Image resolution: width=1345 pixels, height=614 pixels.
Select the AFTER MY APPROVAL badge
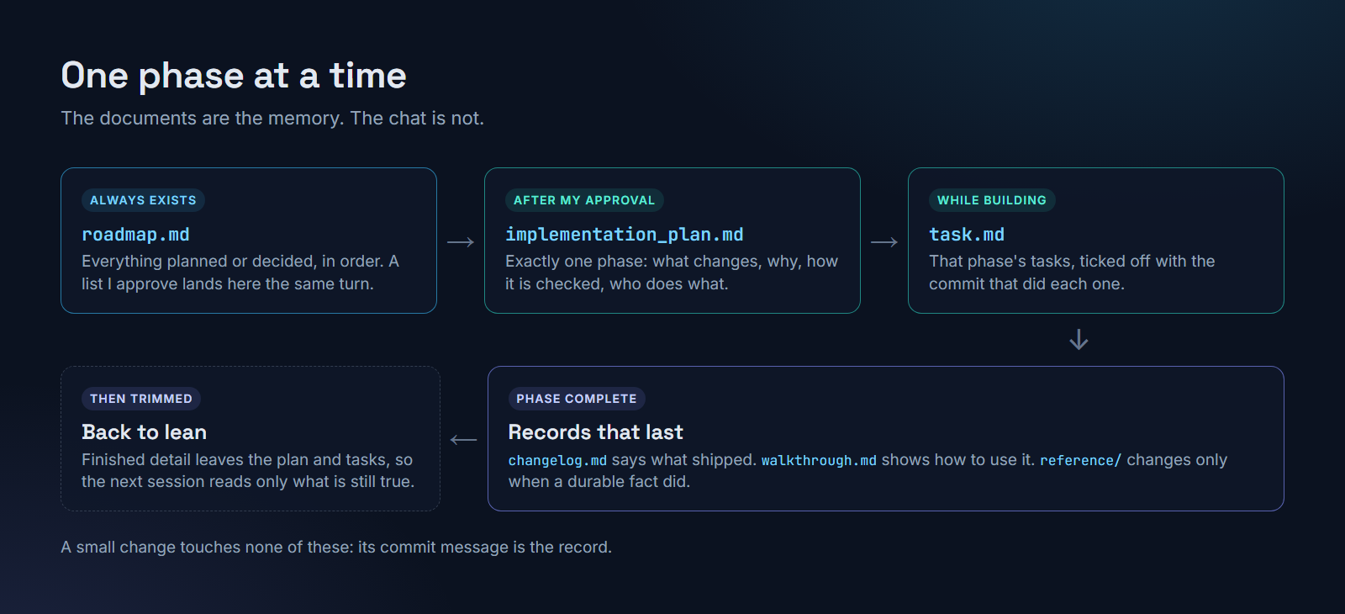[584, 200]
